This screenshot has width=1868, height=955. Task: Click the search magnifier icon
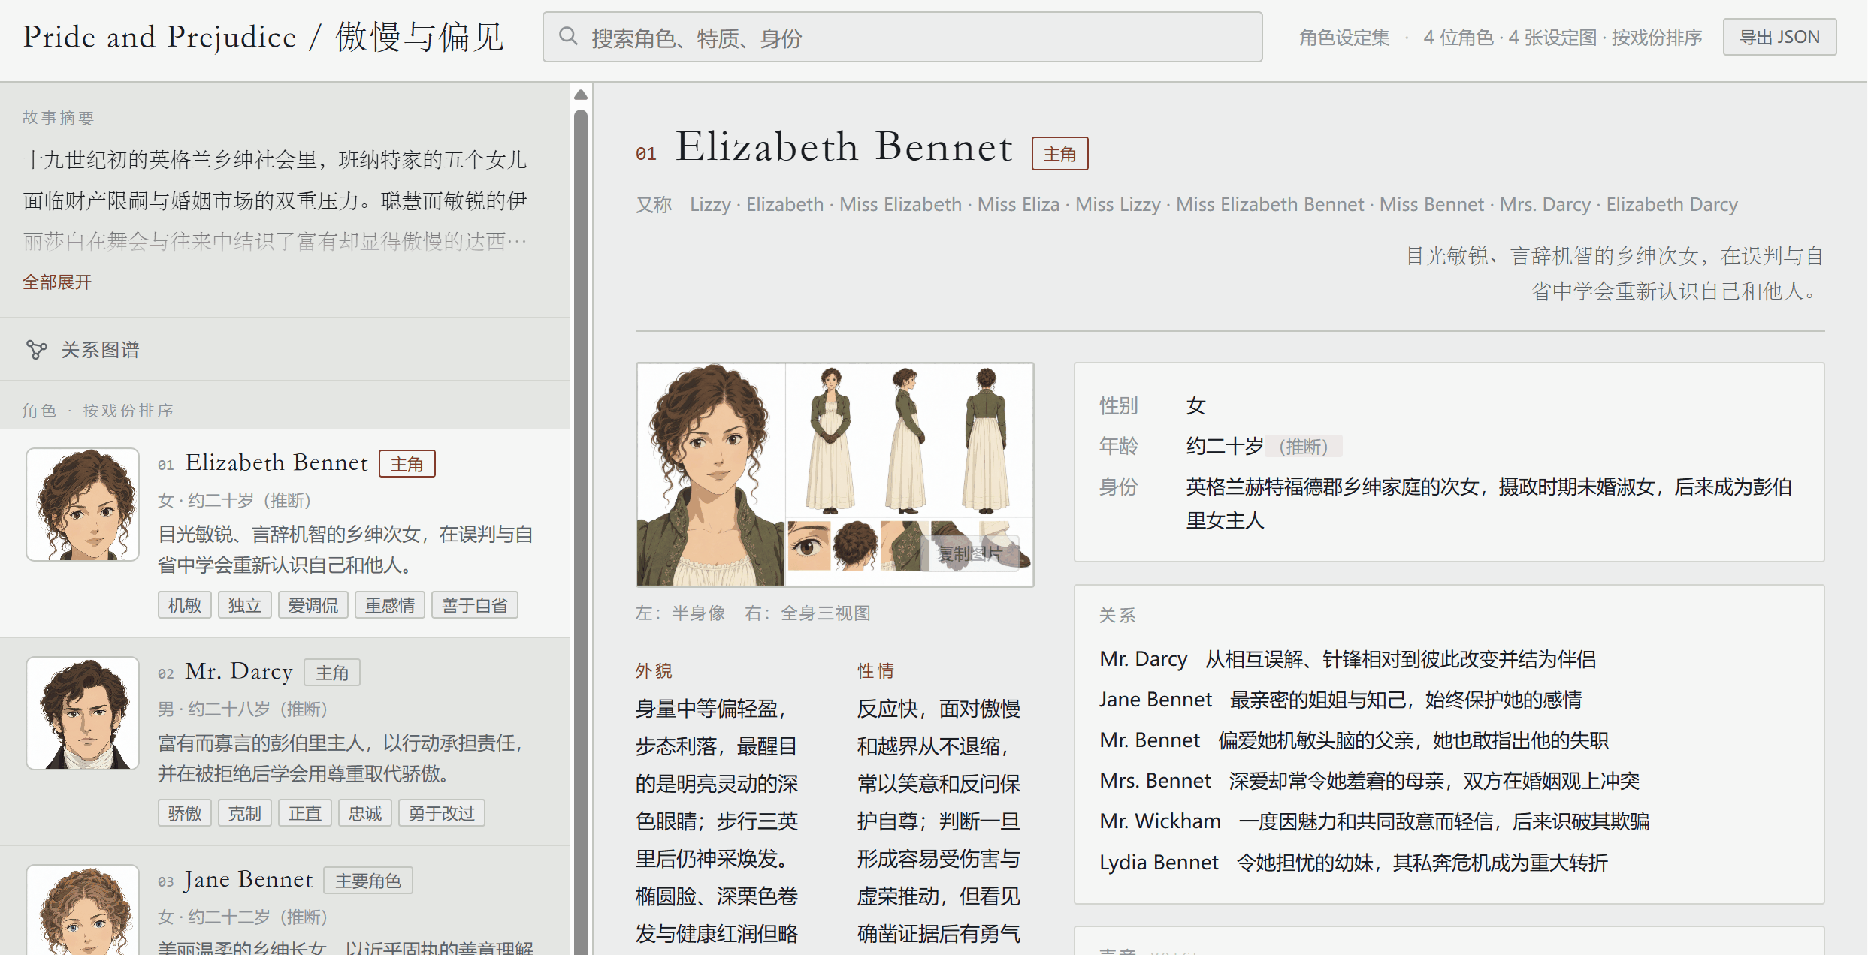tap(568, 37)
